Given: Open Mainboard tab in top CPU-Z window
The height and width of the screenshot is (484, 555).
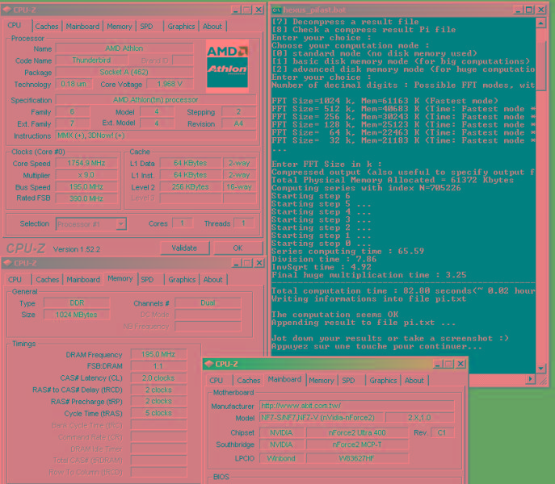Looking at the screenshot, I should (82, 27).
